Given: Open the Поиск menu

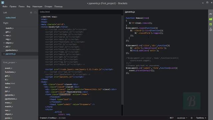Looking at the screenshot, I should (x=21, y=7).
